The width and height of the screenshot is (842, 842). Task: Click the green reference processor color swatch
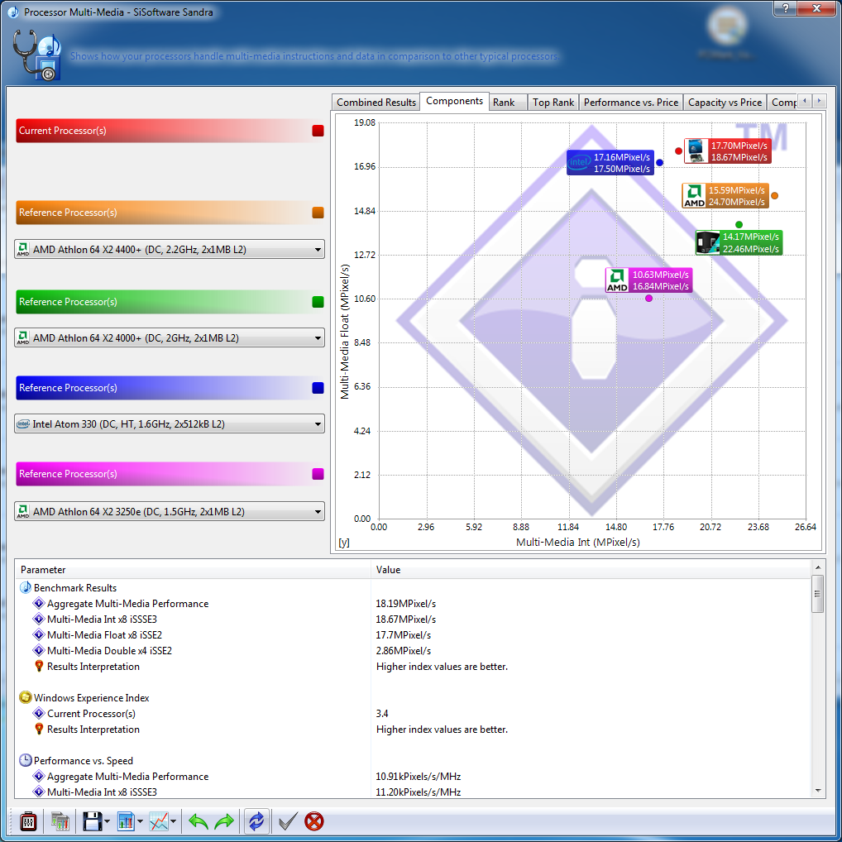point(318,302)
